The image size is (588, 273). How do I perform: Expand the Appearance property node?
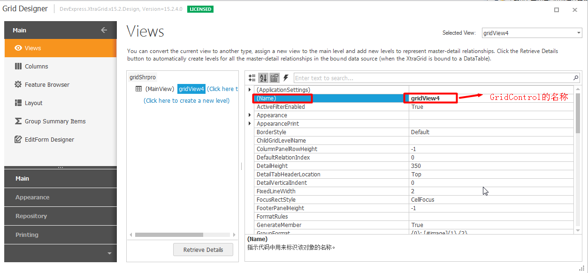[x=249, y=115]
